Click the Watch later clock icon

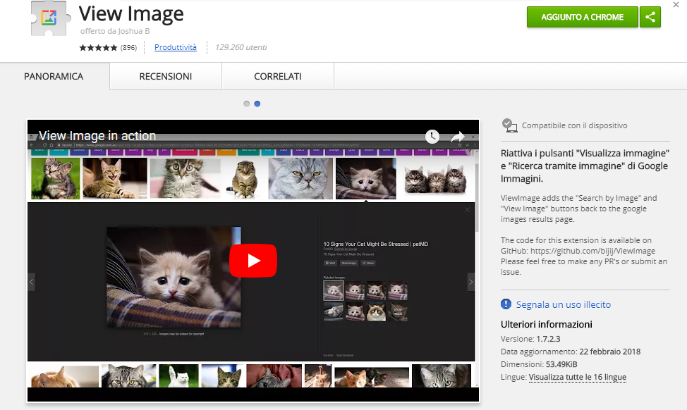tap(432, 137)
